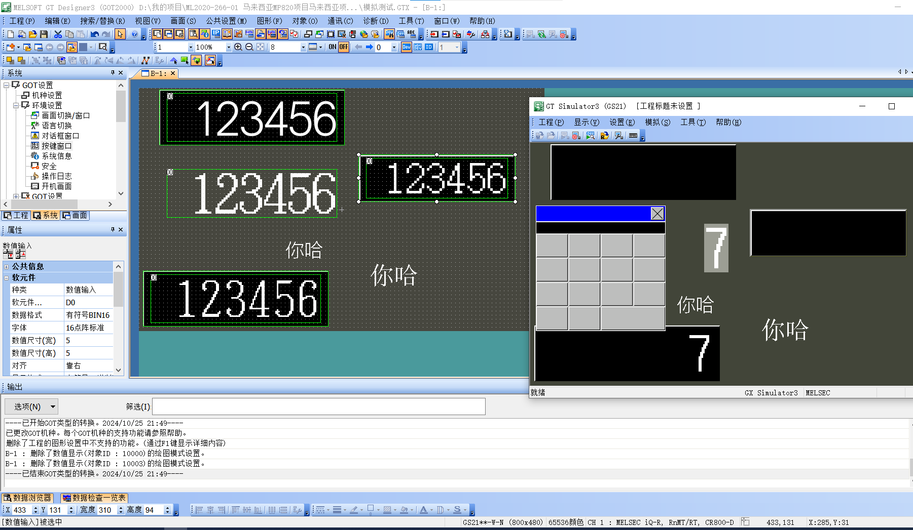Click the Zoom out magnifier icon
The image size is (913, 530).
click(249, 47)
